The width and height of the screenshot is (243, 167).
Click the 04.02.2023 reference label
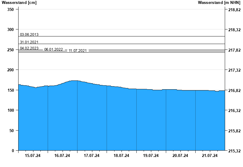tap(29, 48)
